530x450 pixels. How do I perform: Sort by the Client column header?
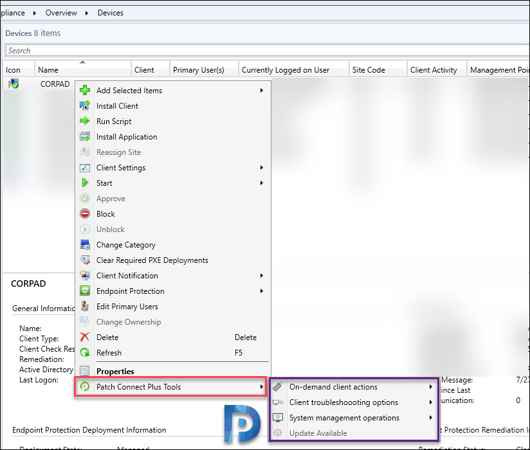(x=150, y=69)
